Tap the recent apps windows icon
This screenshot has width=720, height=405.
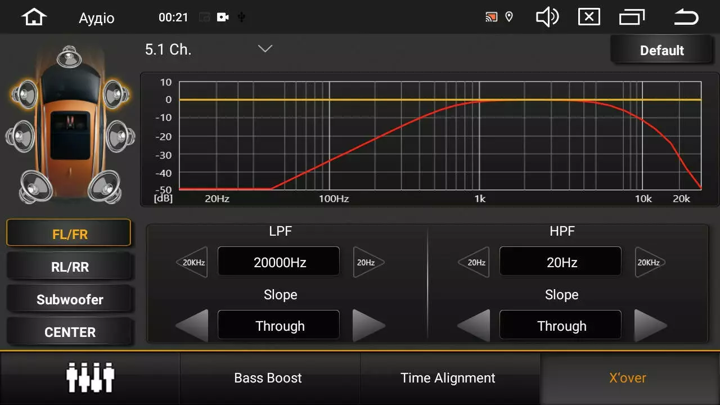[632, 17]
